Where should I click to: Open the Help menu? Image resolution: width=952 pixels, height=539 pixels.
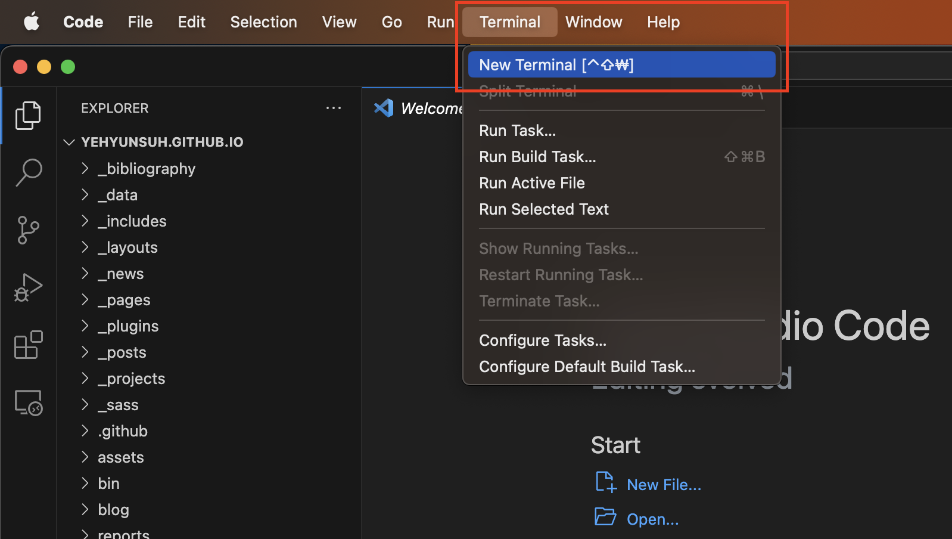(663, 22)
